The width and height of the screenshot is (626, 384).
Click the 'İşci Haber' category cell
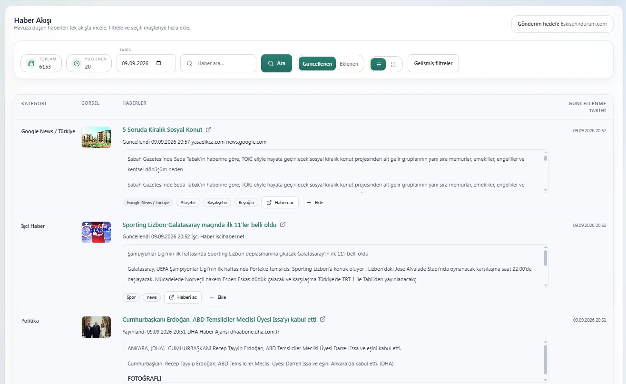pyautogui.click(x=33, y=226)
